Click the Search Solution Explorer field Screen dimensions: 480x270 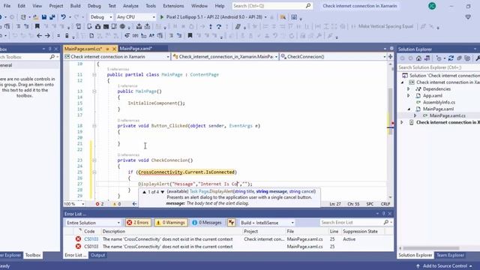coord(438,67)
